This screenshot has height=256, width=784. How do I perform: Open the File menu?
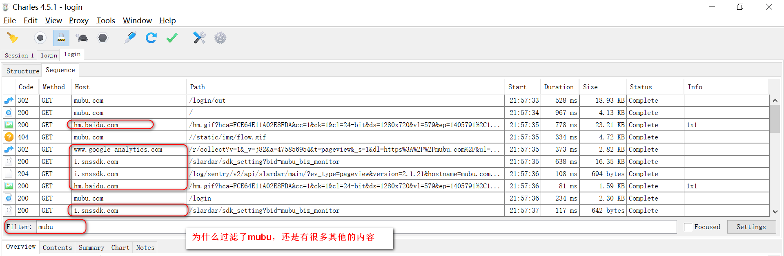tap(10, 20)
